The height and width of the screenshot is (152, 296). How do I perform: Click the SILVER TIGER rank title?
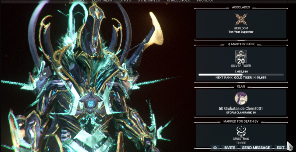point(241,66)
